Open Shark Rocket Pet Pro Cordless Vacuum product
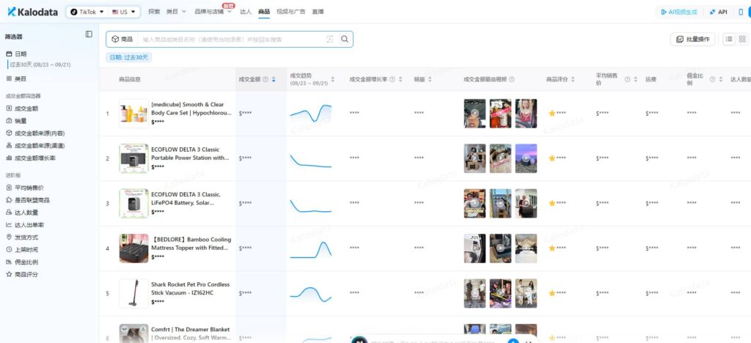This screenshot has width=751, height=343. 190,289
